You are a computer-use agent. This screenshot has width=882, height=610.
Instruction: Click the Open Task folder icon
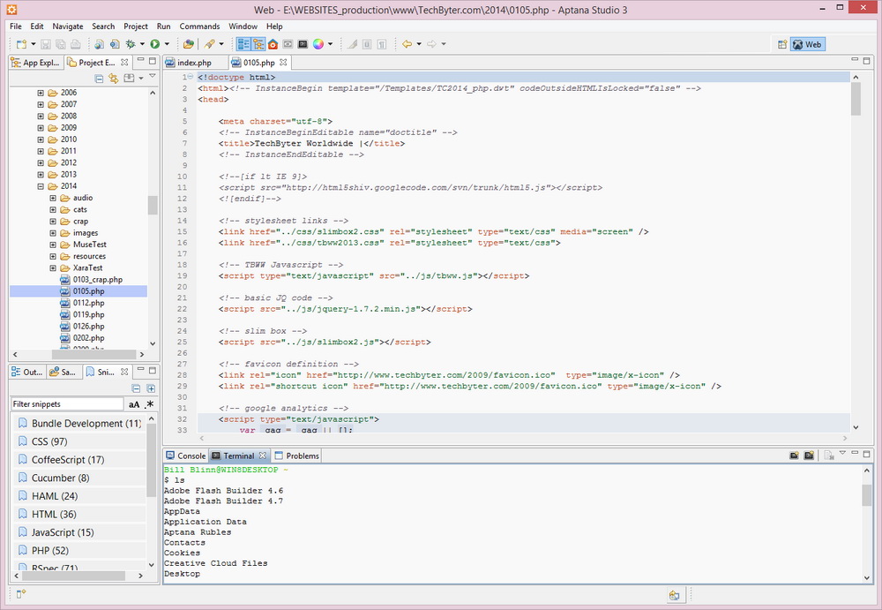[189, 44]
